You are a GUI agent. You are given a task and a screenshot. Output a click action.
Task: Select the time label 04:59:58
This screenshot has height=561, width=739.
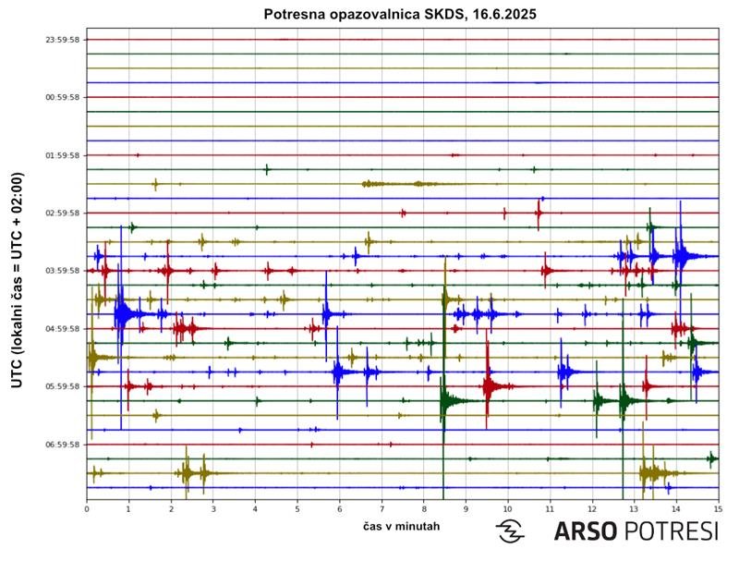point(63,329)
